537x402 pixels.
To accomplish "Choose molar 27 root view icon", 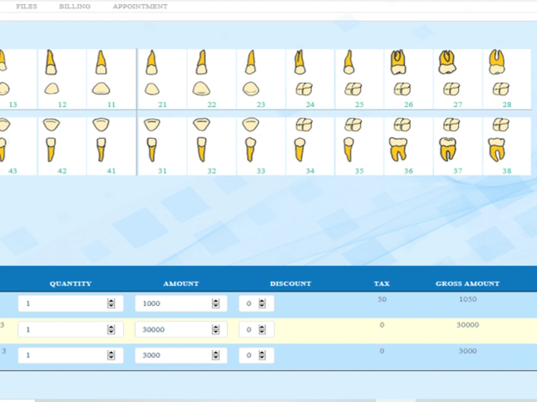I will tap(447, 63).
